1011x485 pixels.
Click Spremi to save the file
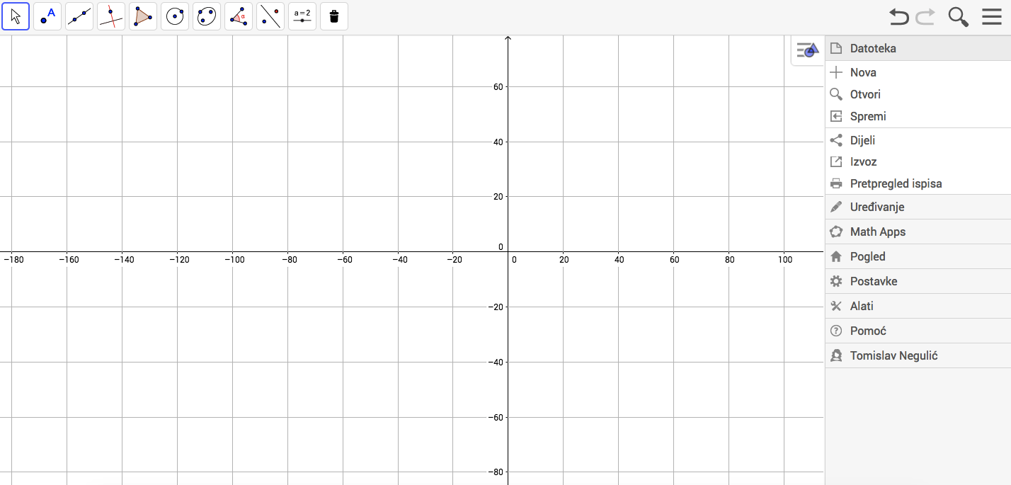(x=868, y=116)
